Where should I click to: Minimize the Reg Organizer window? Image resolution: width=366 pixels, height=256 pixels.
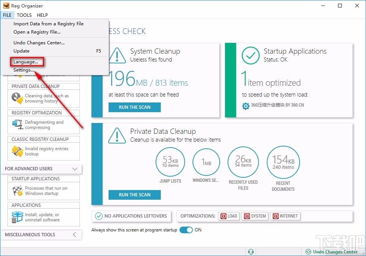323,6
